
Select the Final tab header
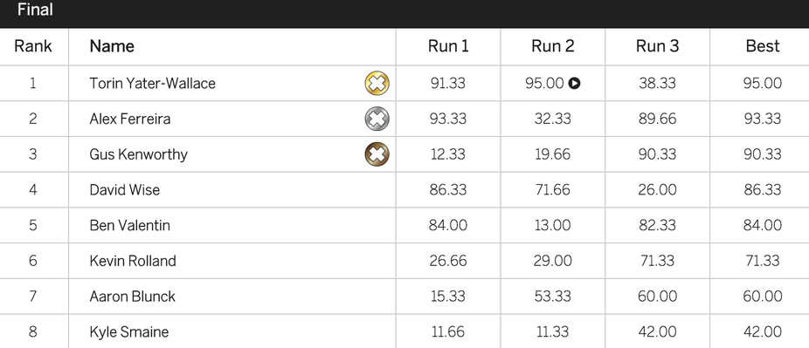(x=35, y=10)
